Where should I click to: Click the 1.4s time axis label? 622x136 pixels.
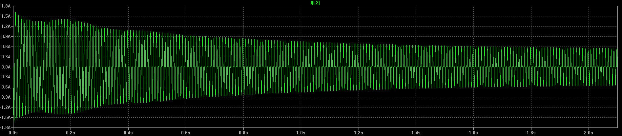pyautogui.click(x=416, y=133)
